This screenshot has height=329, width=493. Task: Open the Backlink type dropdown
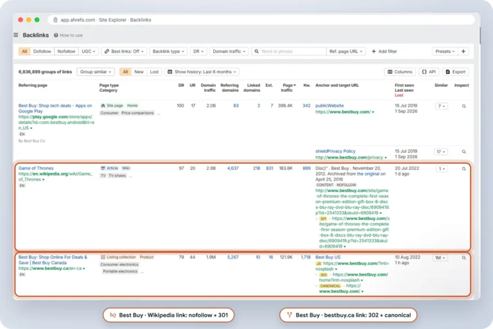point(168,51)
